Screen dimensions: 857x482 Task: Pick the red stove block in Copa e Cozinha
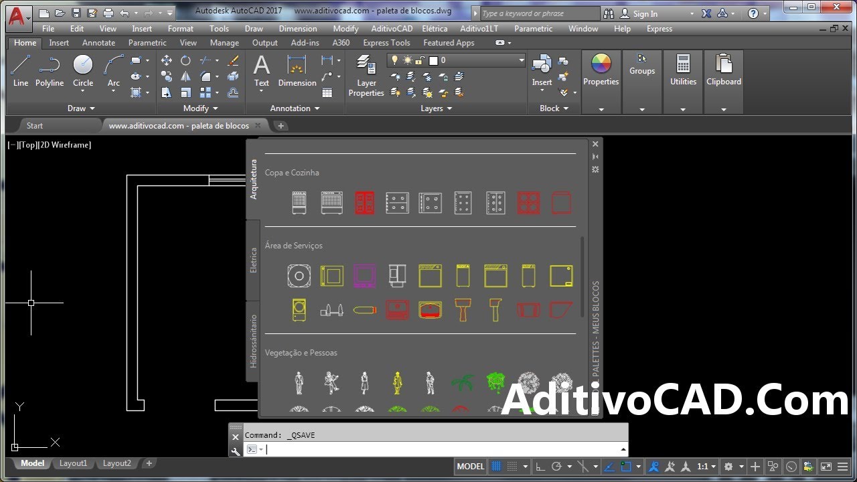tap(364, 203)
